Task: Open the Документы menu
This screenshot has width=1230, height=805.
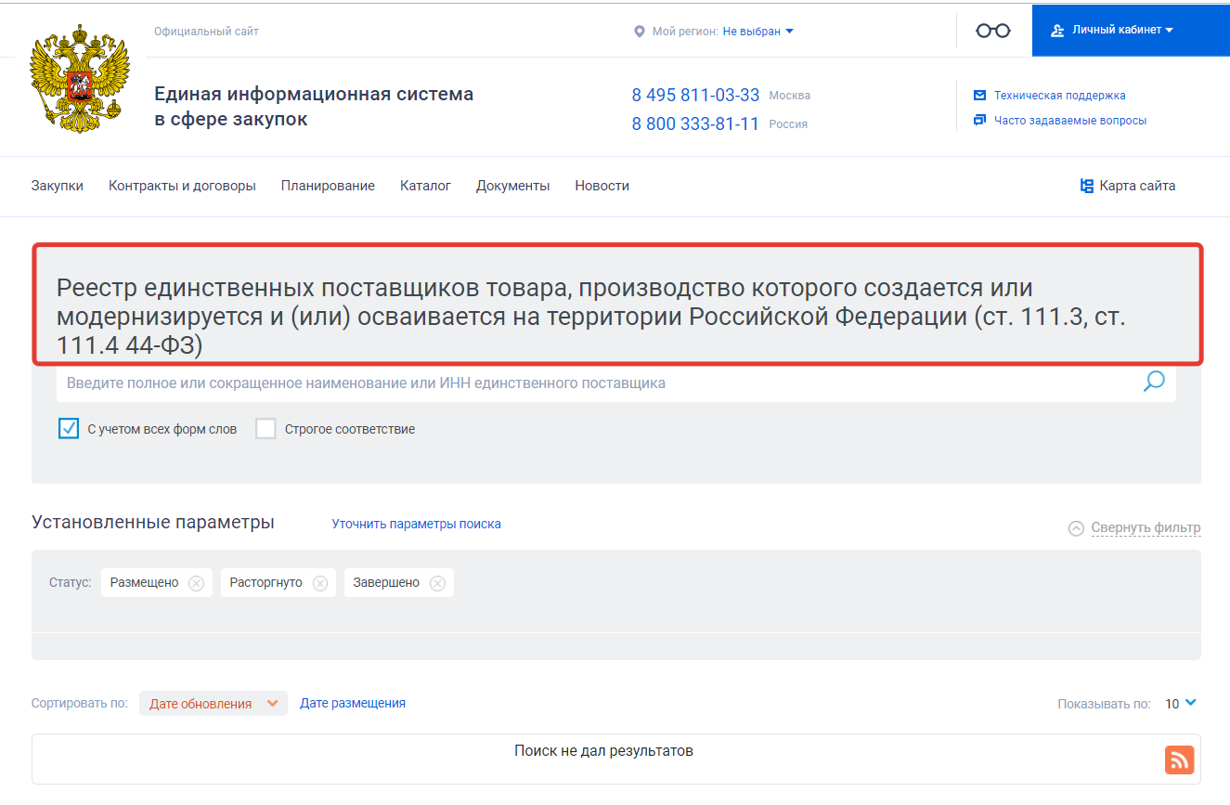Action: click(x=513, y=186)
